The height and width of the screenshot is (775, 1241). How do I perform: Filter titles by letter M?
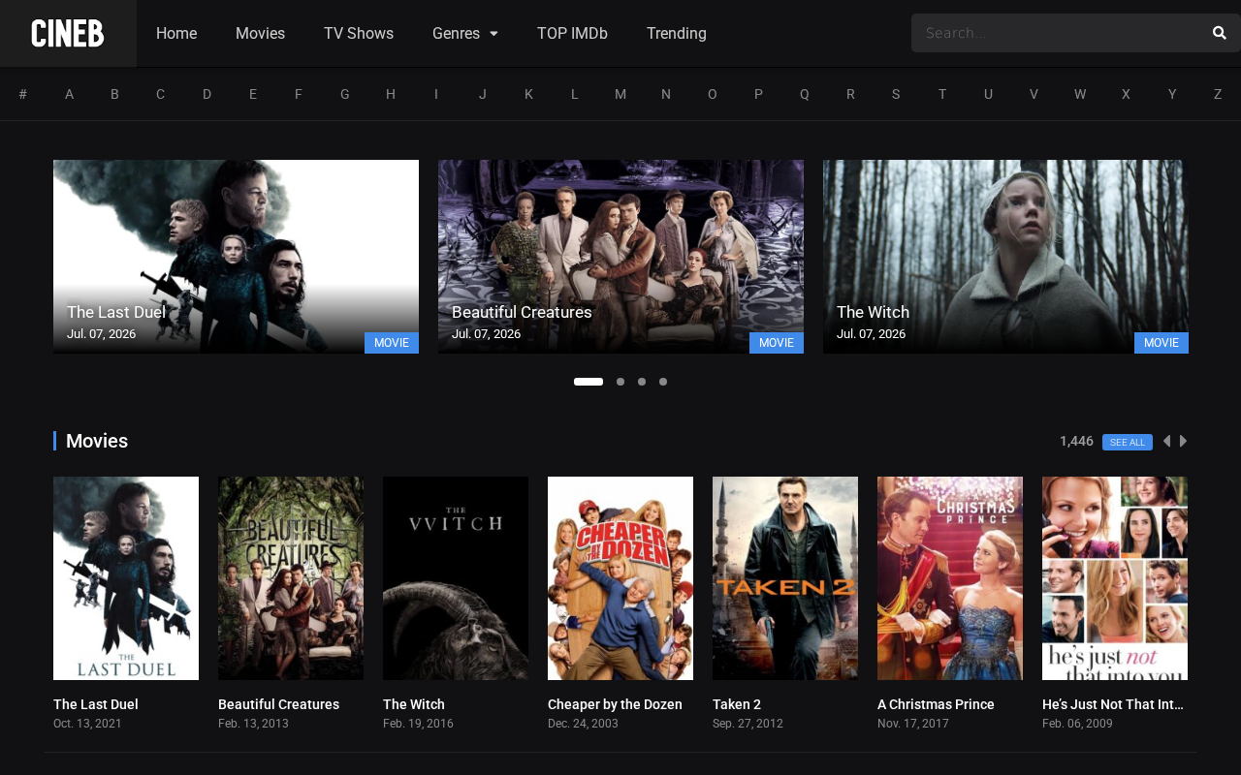(620, 94)
